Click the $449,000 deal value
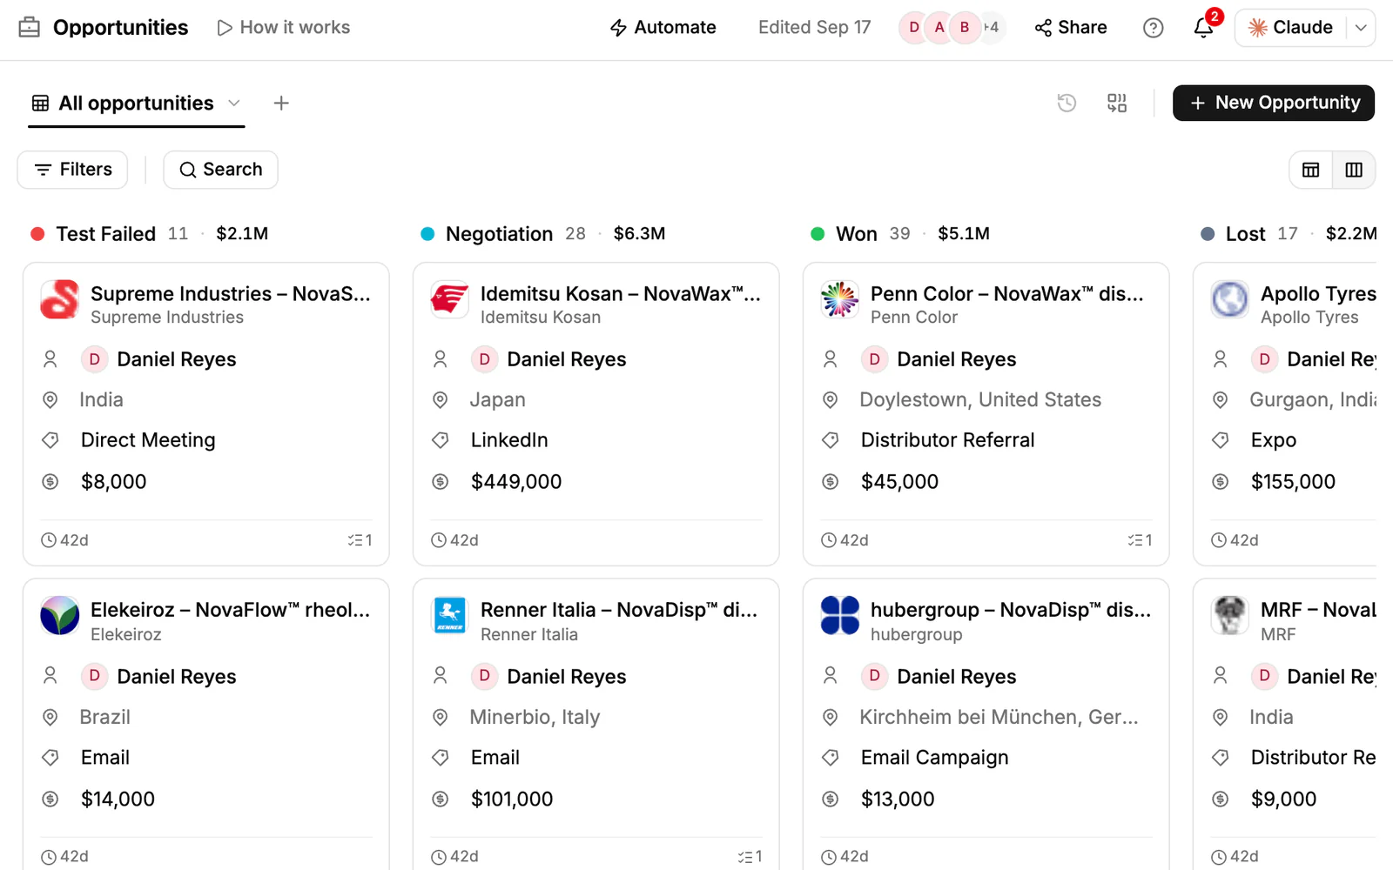This screenshot has height=870, width=1393. click(516, 482)
